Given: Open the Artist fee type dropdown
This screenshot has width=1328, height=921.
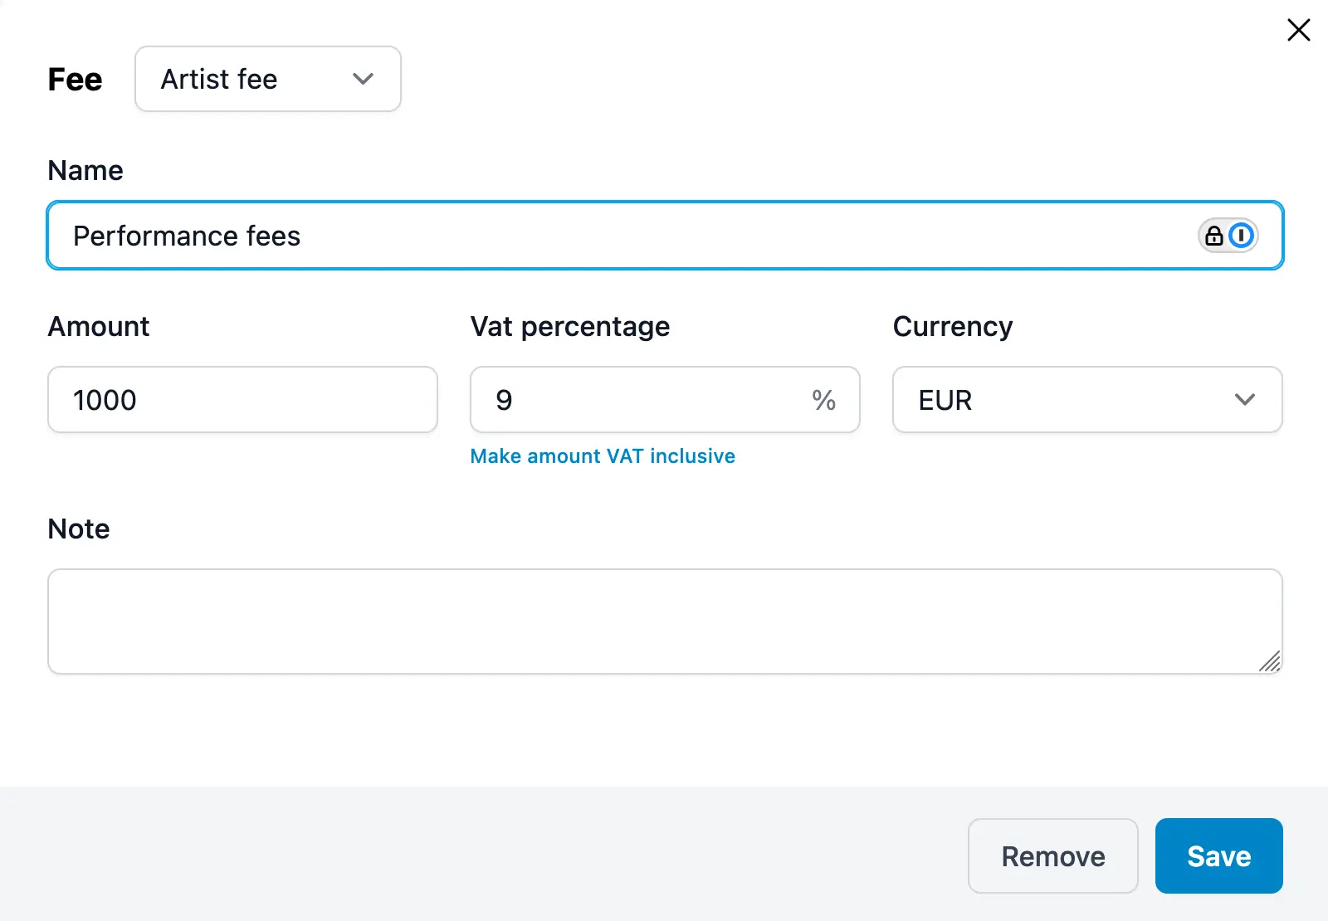Looking at the screenshot, I should coord(267,79).
